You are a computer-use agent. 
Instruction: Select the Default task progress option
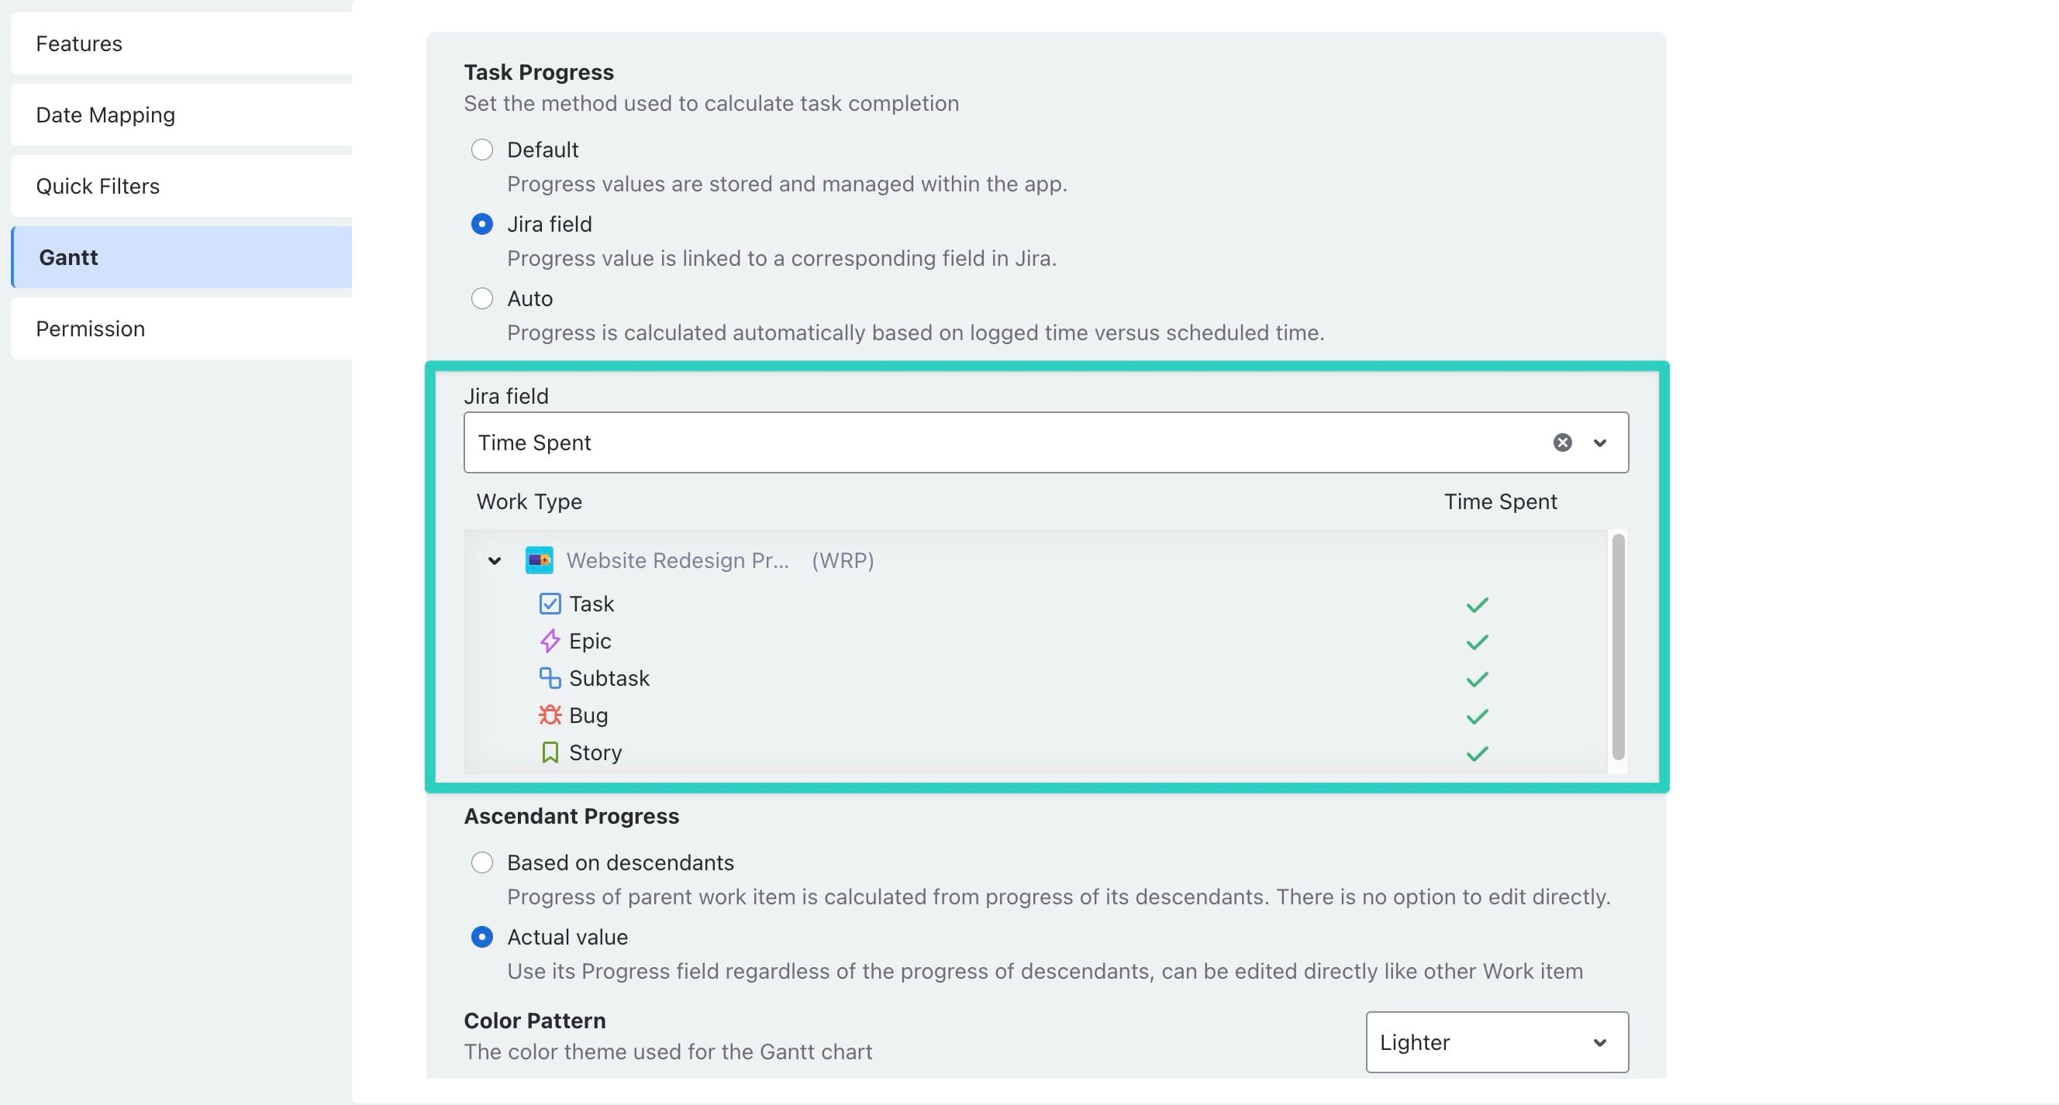(482, 150)
